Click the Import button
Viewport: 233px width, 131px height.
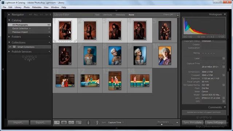tap(18, 123)
